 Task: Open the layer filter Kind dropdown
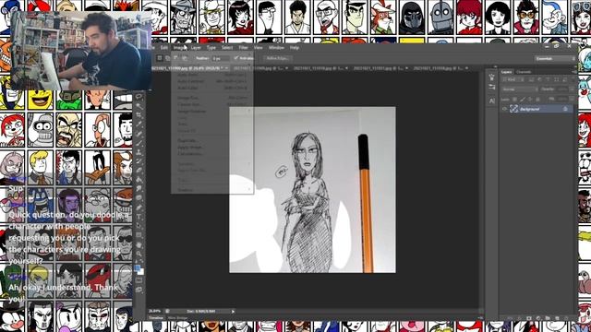tap(513, 79)
